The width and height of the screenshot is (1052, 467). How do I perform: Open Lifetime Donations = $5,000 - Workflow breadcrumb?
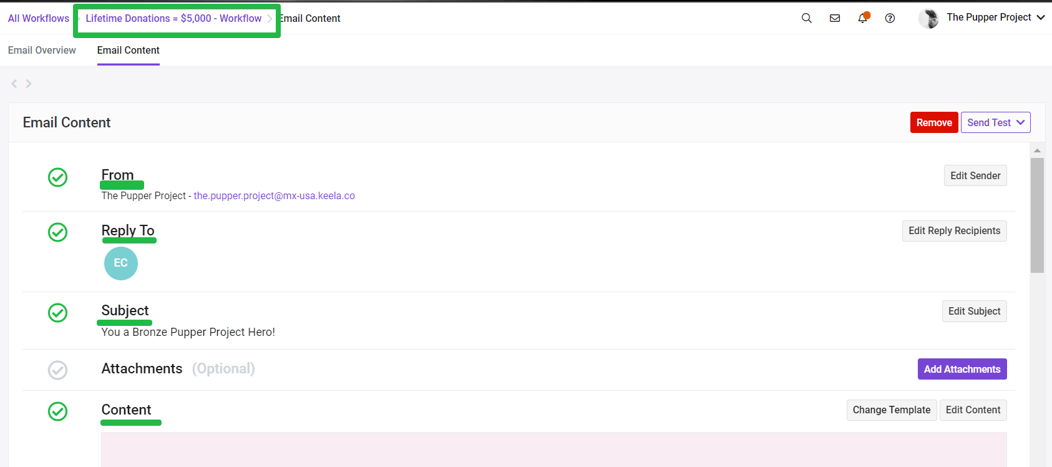pyautogui.click(x=173, y=18)
